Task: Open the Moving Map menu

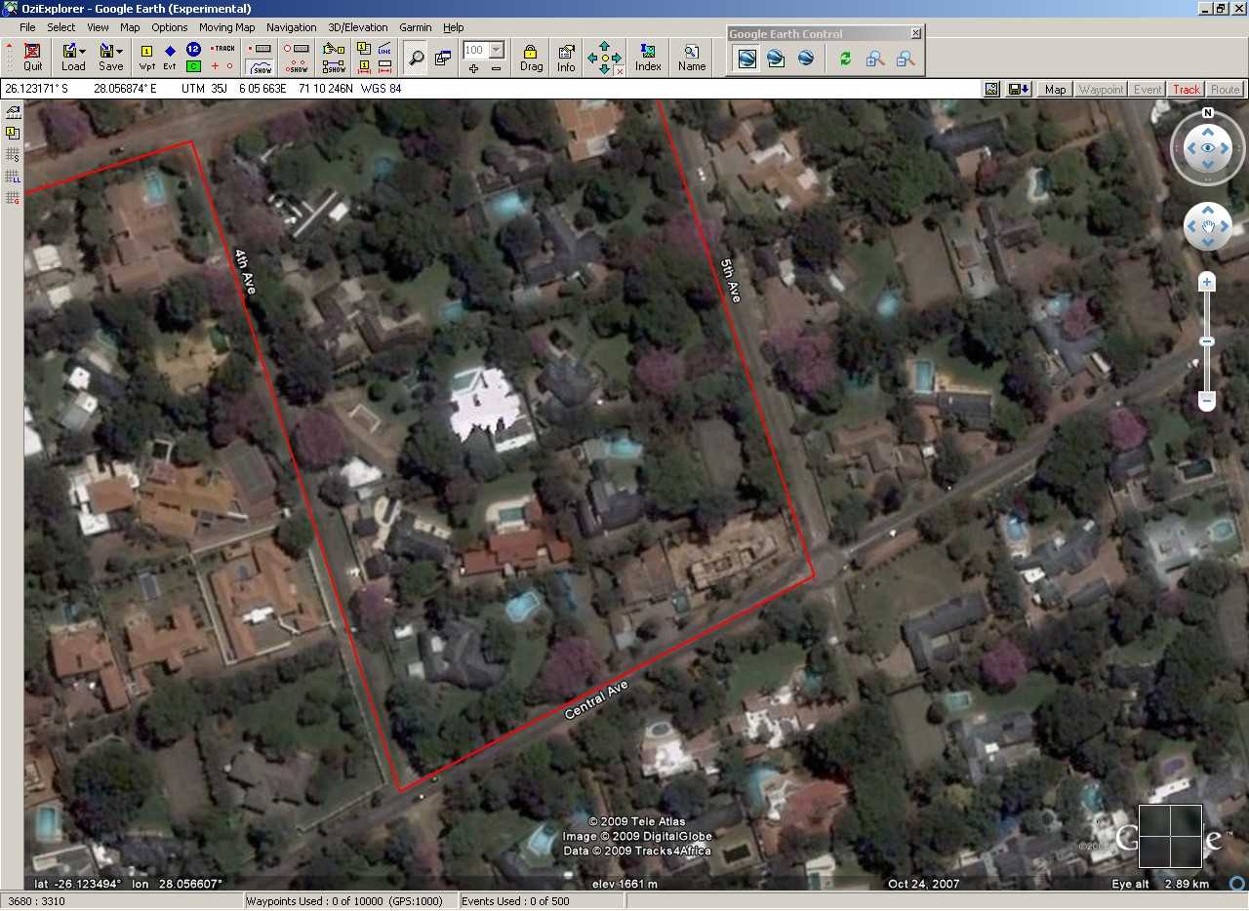Action: 226,27
